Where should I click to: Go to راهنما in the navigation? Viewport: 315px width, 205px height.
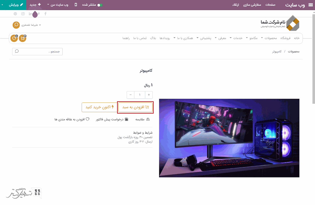[126, 38]
